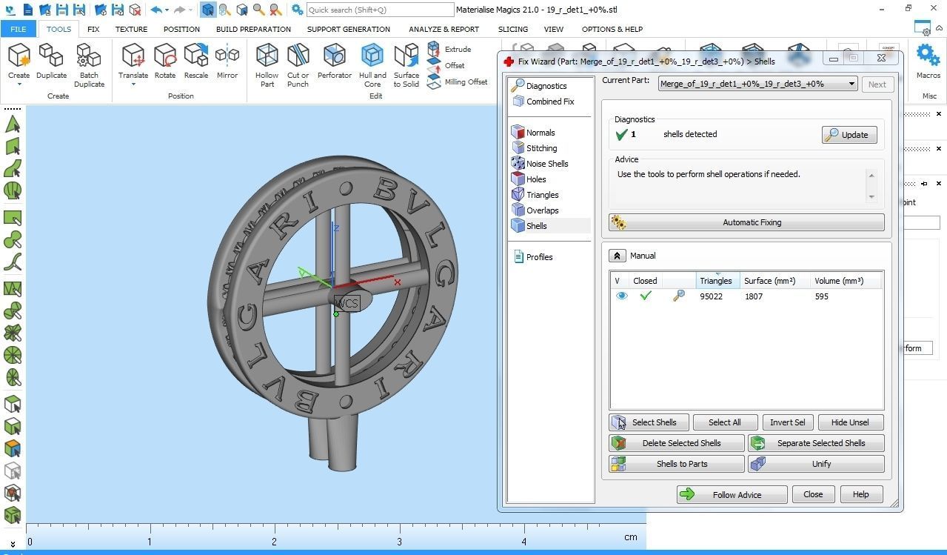Choose the Rescale tool
The height and width of the screenshot is (555, 947).
click(196, 61)
